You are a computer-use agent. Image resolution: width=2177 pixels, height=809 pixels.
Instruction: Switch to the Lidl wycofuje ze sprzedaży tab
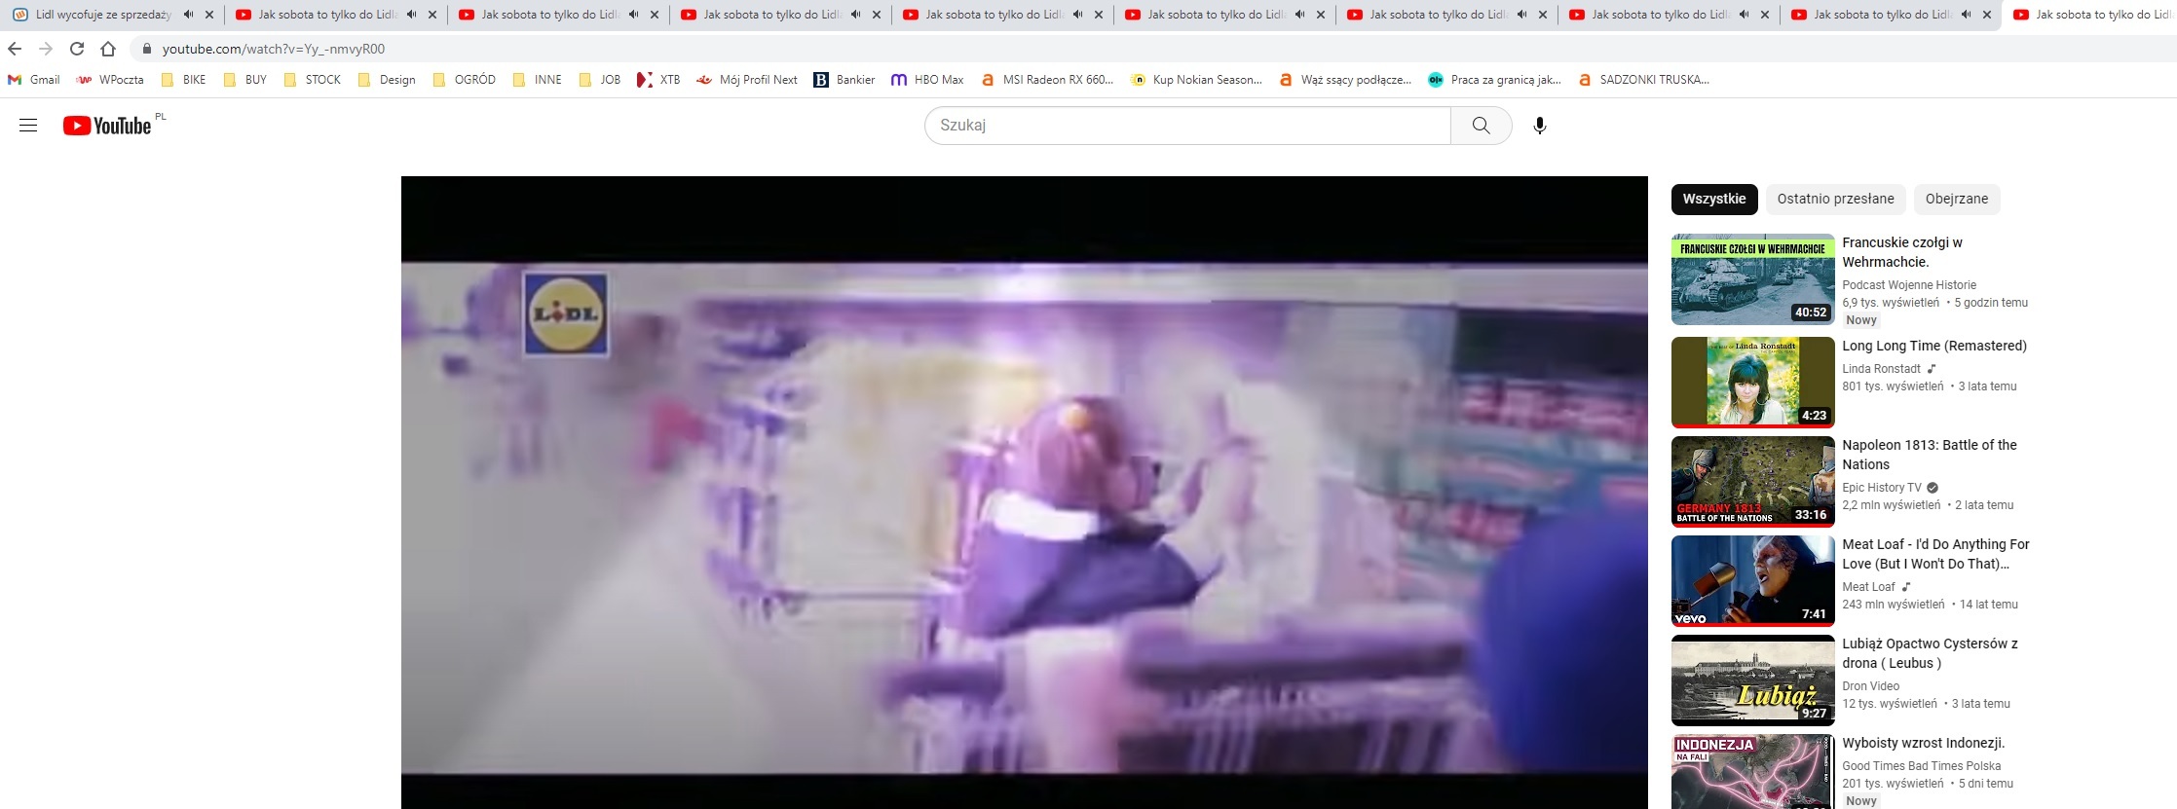(x=102, y=15)
